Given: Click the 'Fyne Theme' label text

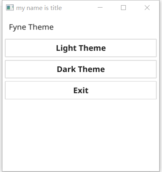Looking at the screenshot, I should click(x=31, y=27).
